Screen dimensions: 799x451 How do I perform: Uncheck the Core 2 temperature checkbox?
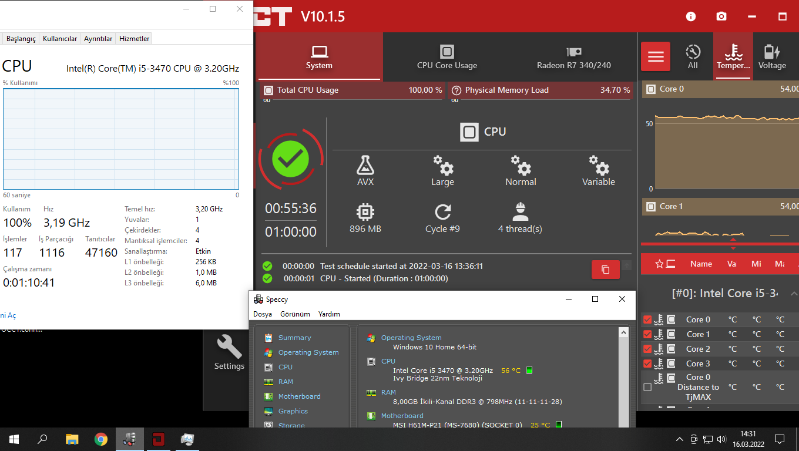[x=647, y=349]
